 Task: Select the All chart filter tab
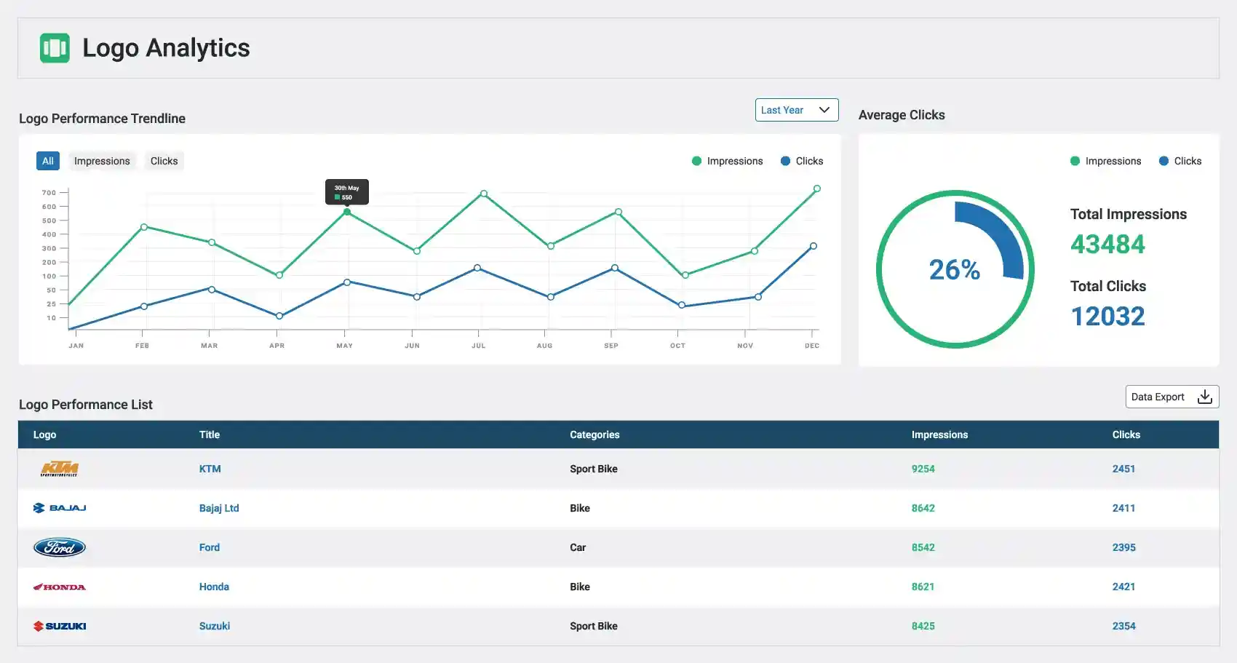(x=48, y=161)
